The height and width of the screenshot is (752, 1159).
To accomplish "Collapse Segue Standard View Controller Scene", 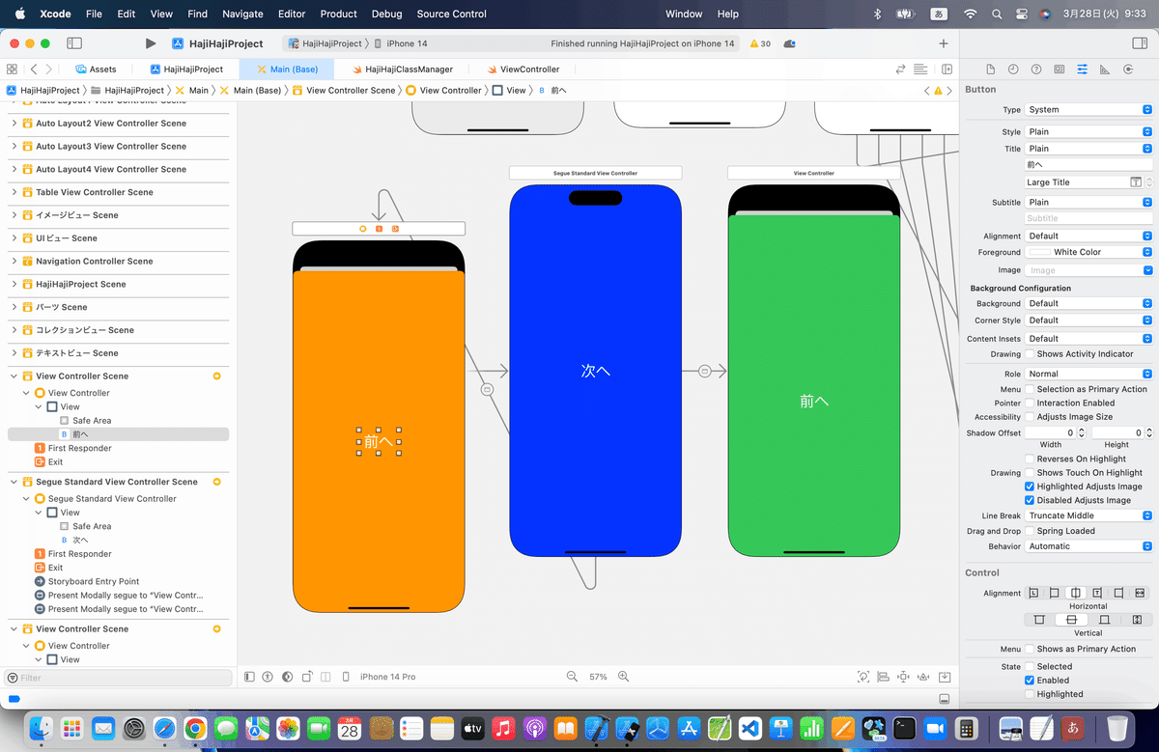I will pyautogui.click(x=14, y=482).
